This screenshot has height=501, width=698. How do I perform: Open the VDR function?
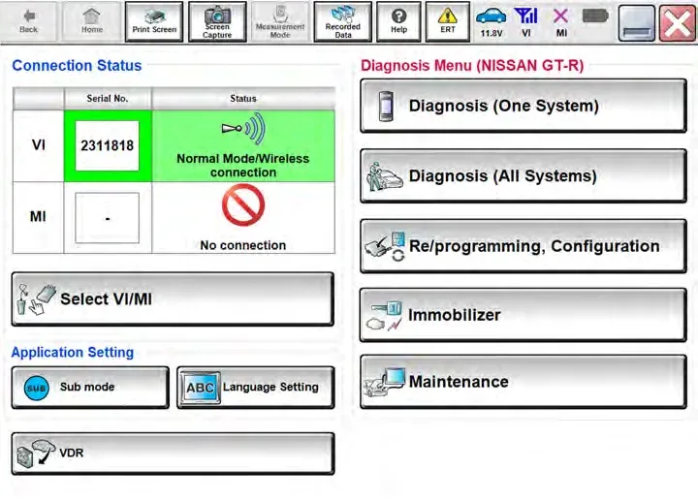[173, 454]
